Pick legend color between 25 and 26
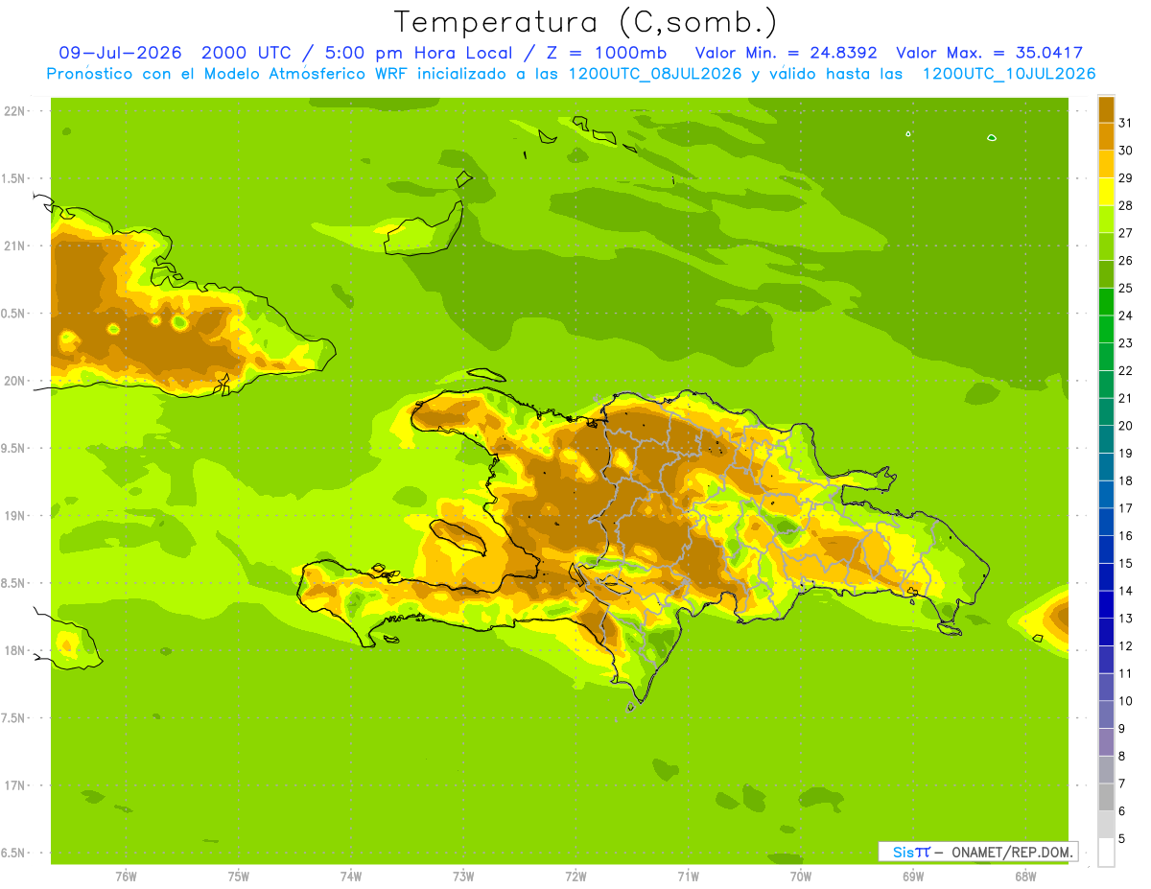Image resolution: width=1151 pixels, height=889 pixels. pos(1106,274)
